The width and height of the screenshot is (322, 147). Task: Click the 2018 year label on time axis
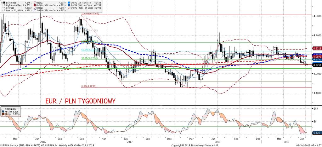pyautogui.click(x=217, y=141)
